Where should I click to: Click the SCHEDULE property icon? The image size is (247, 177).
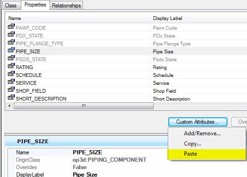pos(11,74)
